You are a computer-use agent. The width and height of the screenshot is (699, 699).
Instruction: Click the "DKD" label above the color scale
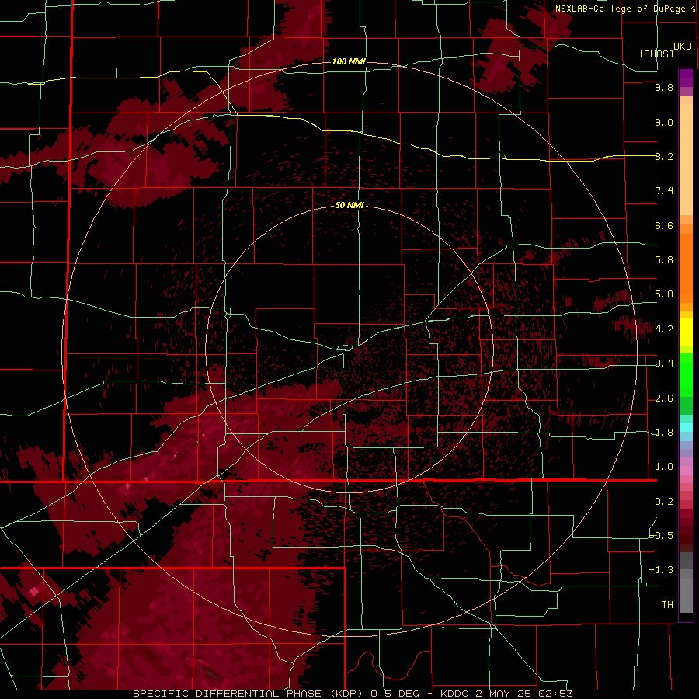(x=683, y=47)
